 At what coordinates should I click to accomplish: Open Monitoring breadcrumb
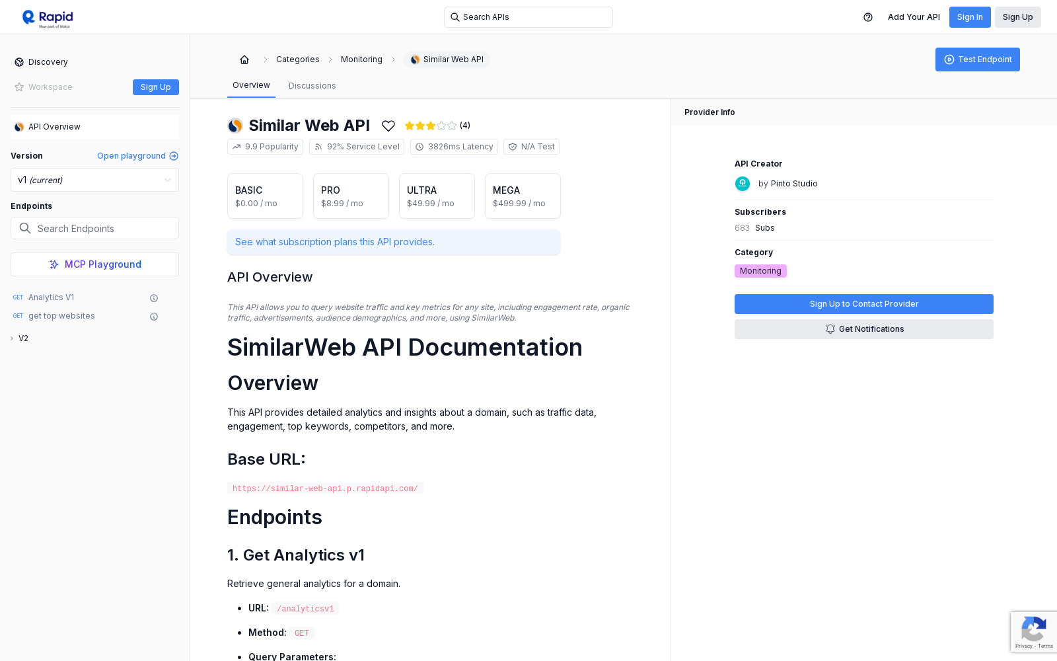coord(361,59)
